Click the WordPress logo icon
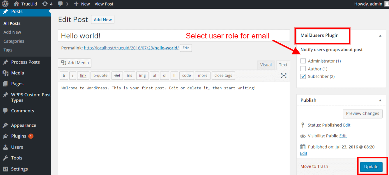Image resolution: width=389 pixels, height=175 pixels. click(x=6, y=4)
